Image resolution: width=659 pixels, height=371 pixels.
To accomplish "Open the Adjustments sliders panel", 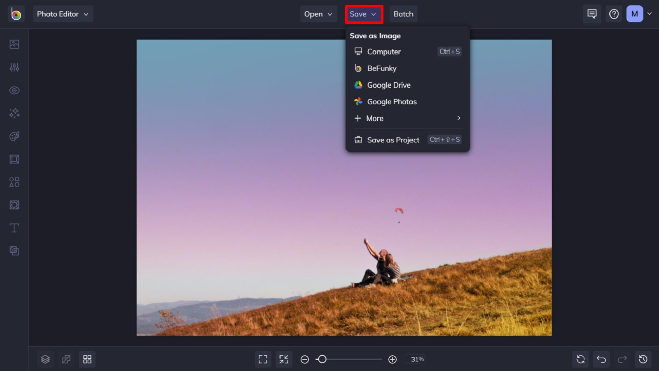I will [x=14, y=67].
